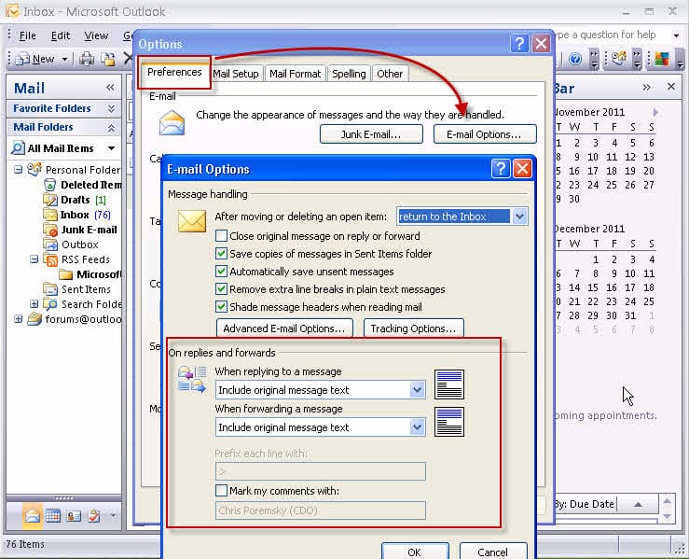Image resolution: width=689 pixels, height=559 pixels.
Task: Open Advanced E-mail Options...
Action: coord(284,328)
